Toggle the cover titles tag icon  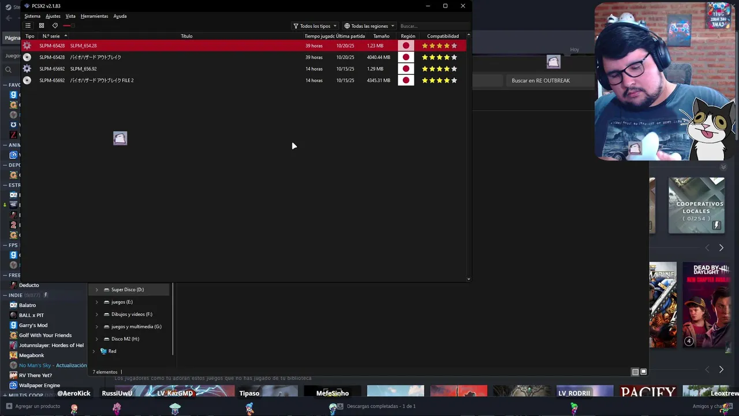pyautogui.click(x=55, y=25)
